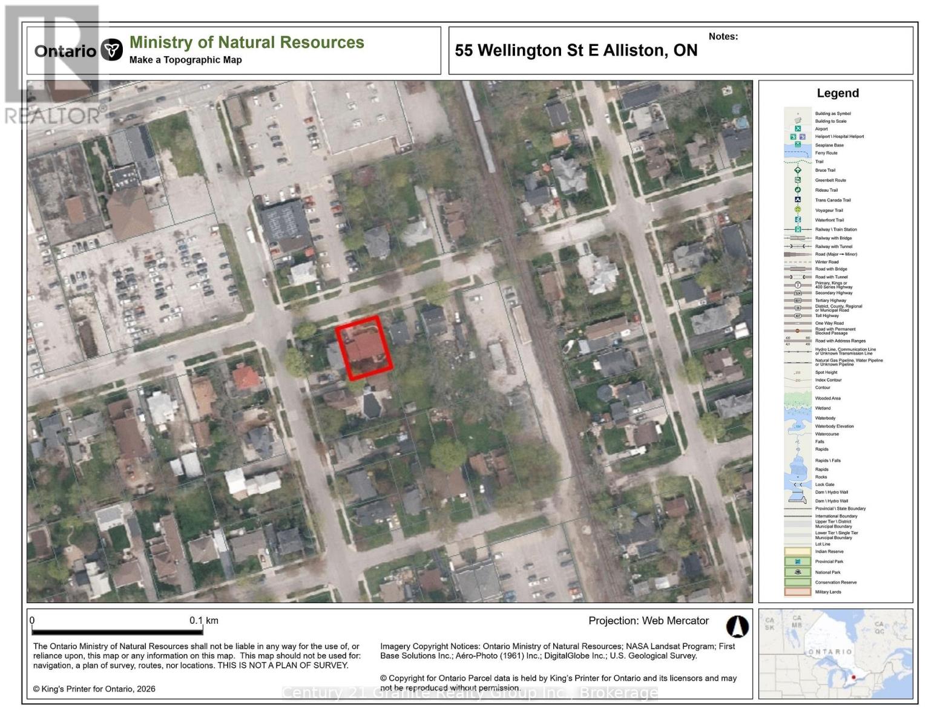Screen dimensions: 940x726
Task: Click the 'Wetland' legend label
Action: click(x=823, y=408)
